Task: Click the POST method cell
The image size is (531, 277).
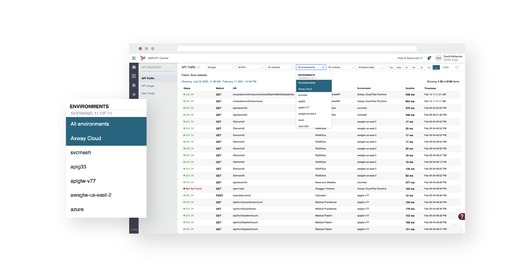Action: (219, 195)
